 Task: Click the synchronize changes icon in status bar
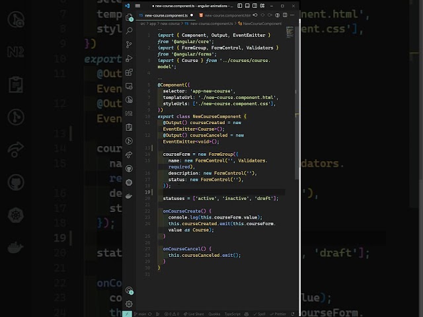click(x=150, y=314)
